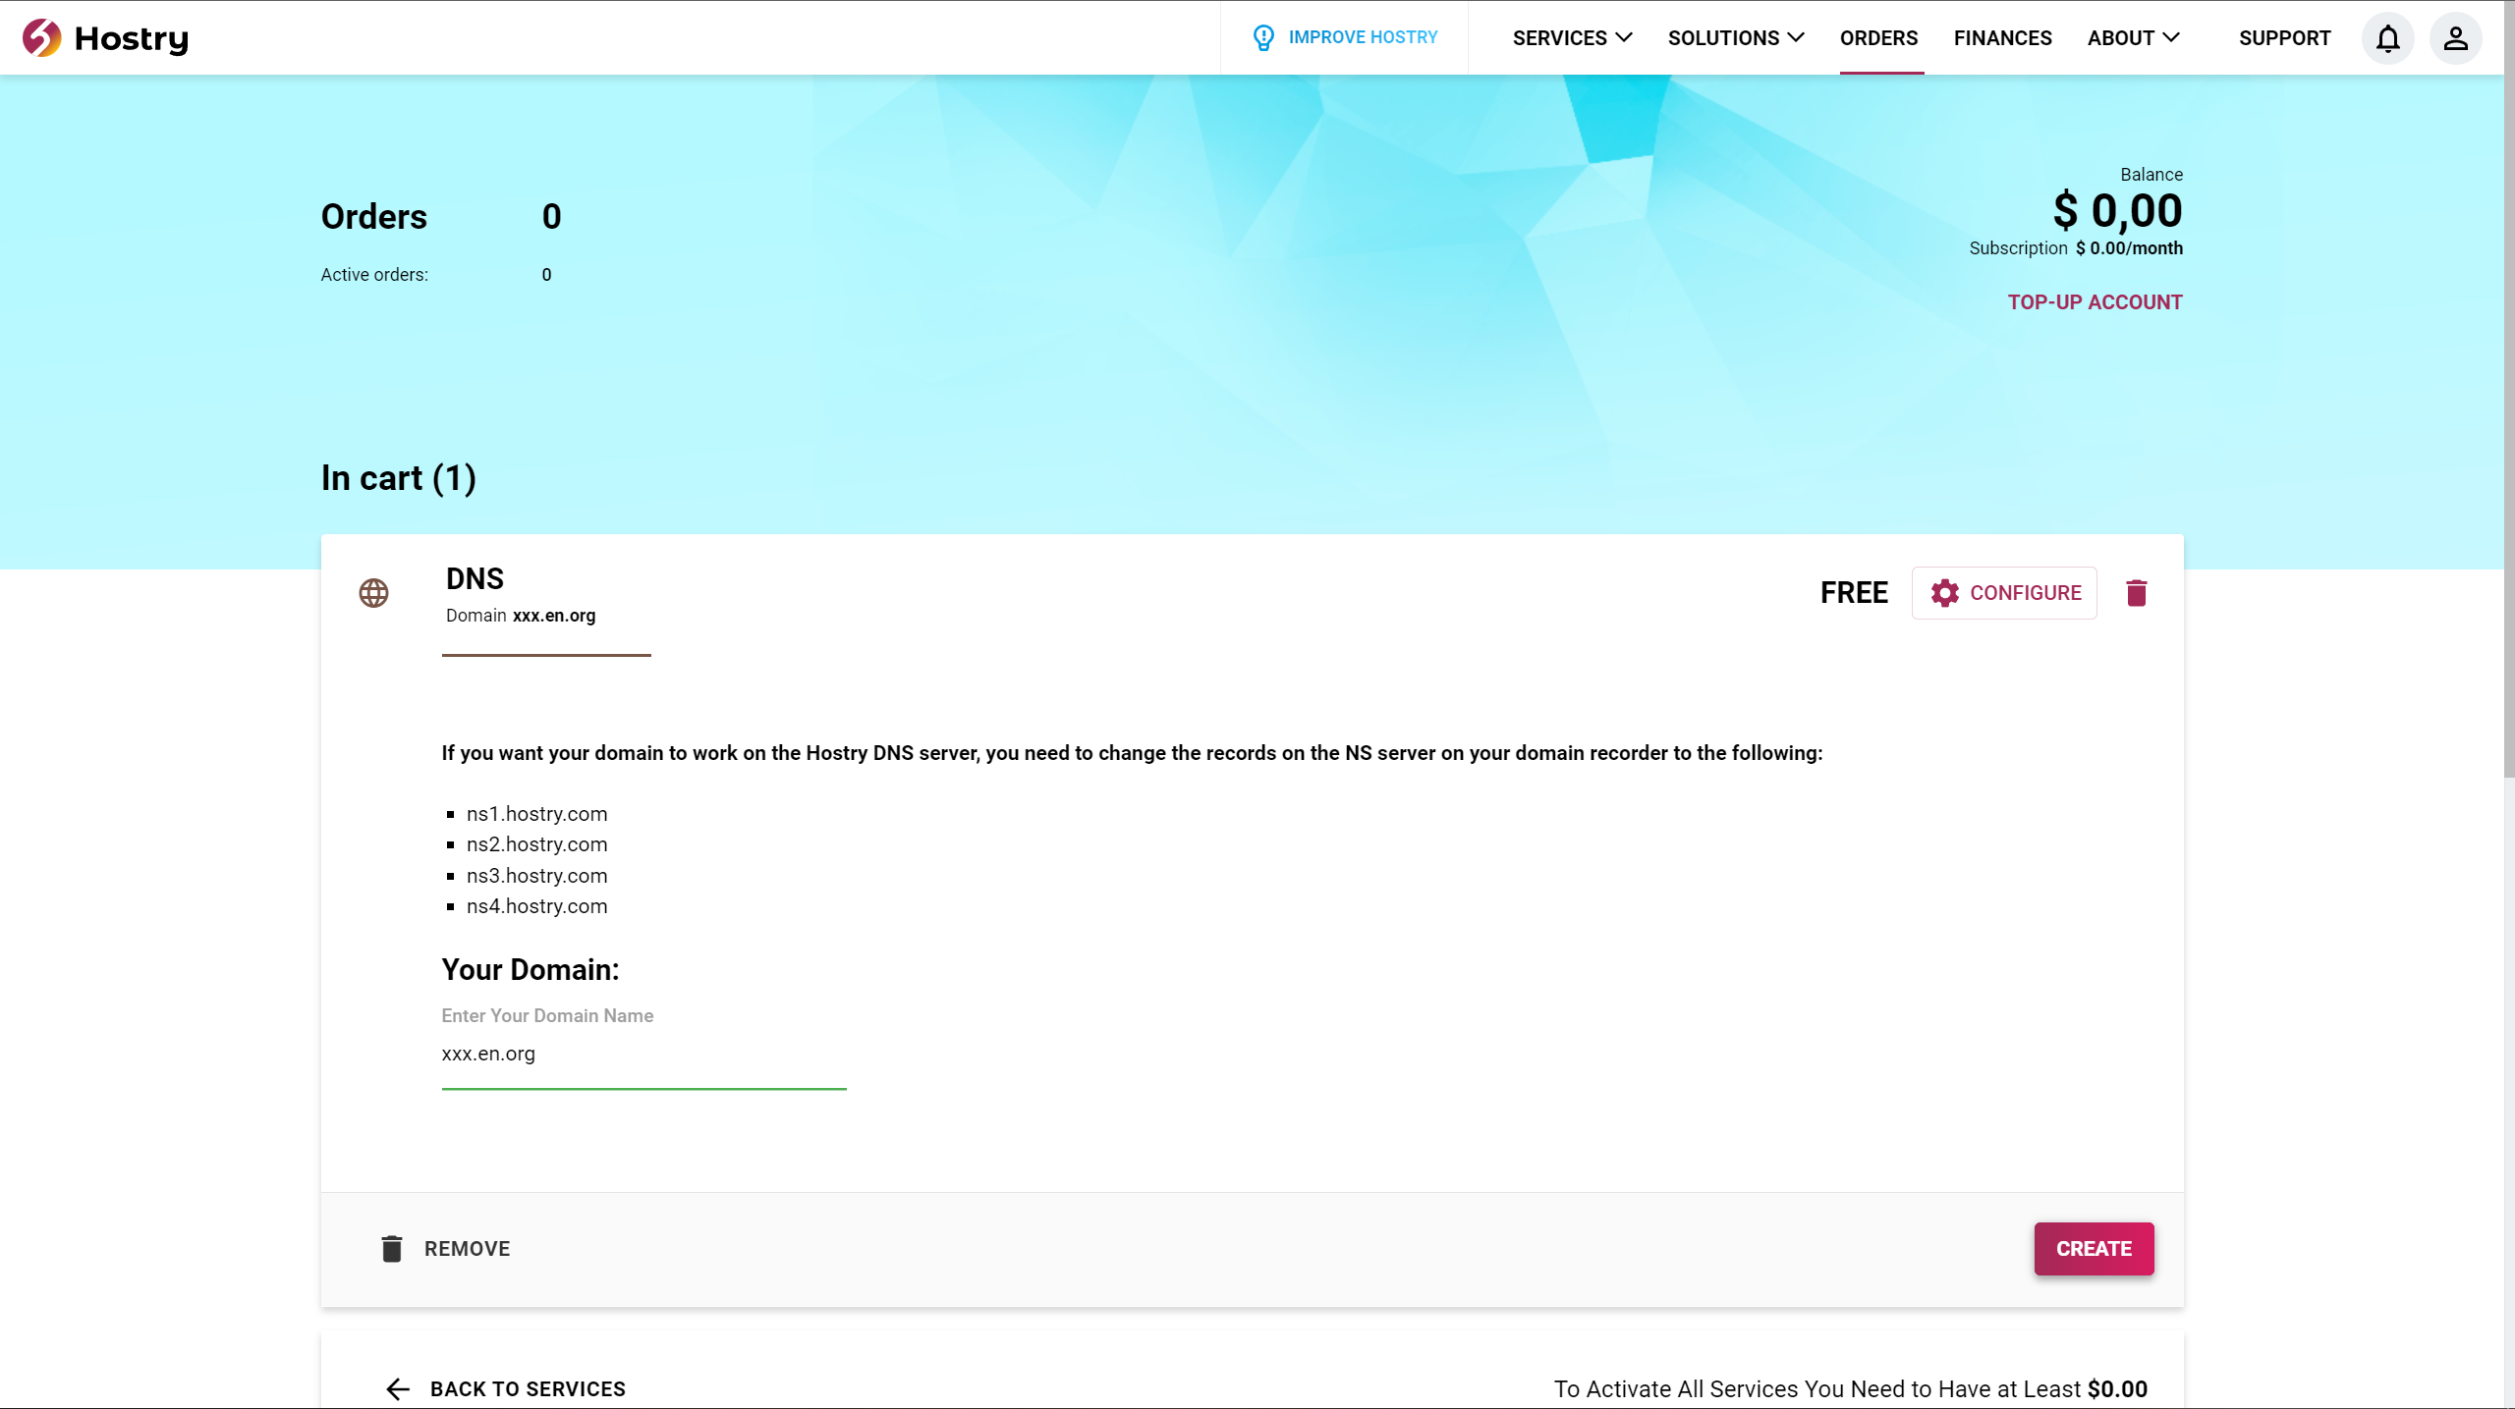Screen dimensions: 2515x1409
Task: Open notifications bell icon
Action: coord(2388,38)
